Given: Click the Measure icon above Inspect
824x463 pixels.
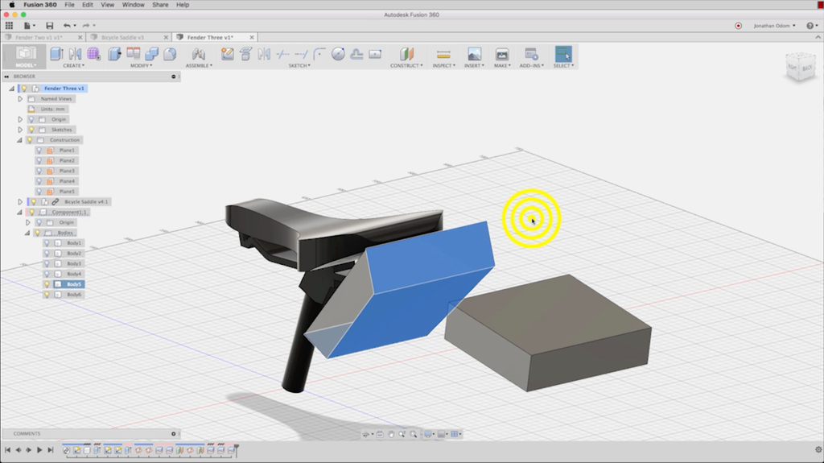Looking at the screenshot, I should click(443, 54).
